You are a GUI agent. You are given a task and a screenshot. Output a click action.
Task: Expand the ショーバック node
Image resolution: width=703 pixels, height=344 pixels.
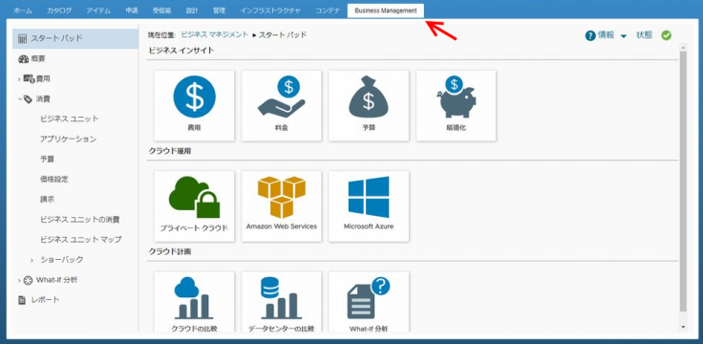click(32, 260)
